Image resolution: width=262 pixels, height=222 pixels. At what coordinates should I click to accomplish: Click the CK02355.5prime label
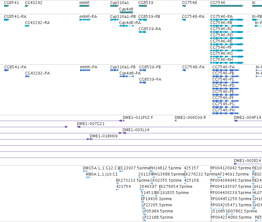coord(166,180)
